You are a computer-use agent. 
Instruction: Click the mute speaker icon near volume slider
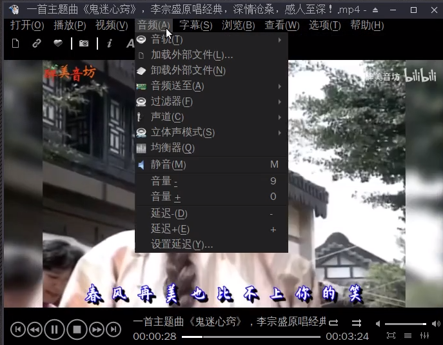tap(378, 324)
